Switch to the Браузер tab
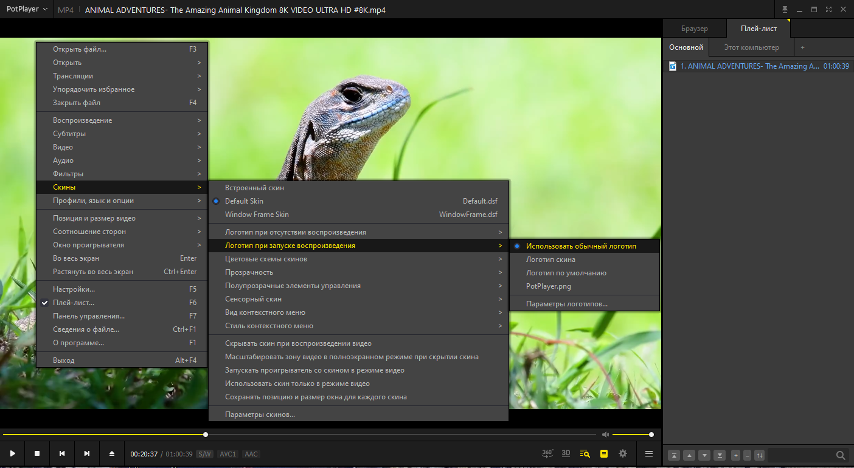This screenshot has width=854, height=468. pyautogui.click(x=694, y=29)
